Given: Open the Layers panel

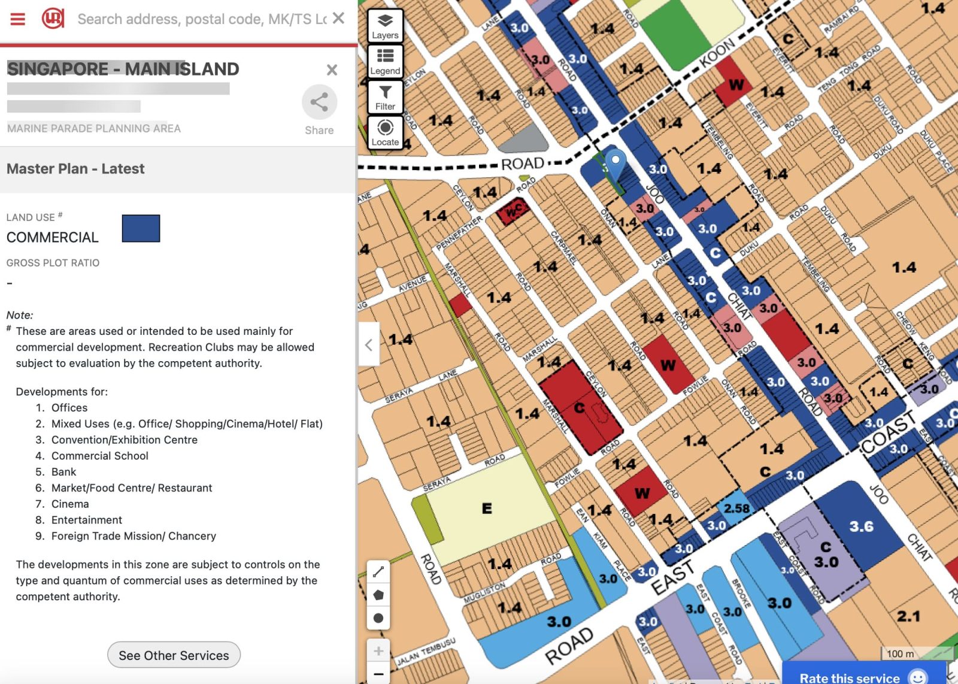Looking at the screenshot, I should coord(385,26).
